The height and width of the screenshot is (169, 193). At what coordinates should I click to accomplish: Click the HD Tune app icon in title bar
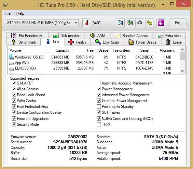pyautogui.click(x=6, y=5)
